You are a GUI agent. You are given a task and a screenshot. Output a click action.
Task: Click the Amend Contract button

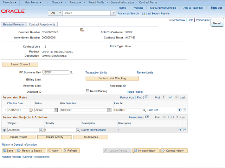click(20, 64)
